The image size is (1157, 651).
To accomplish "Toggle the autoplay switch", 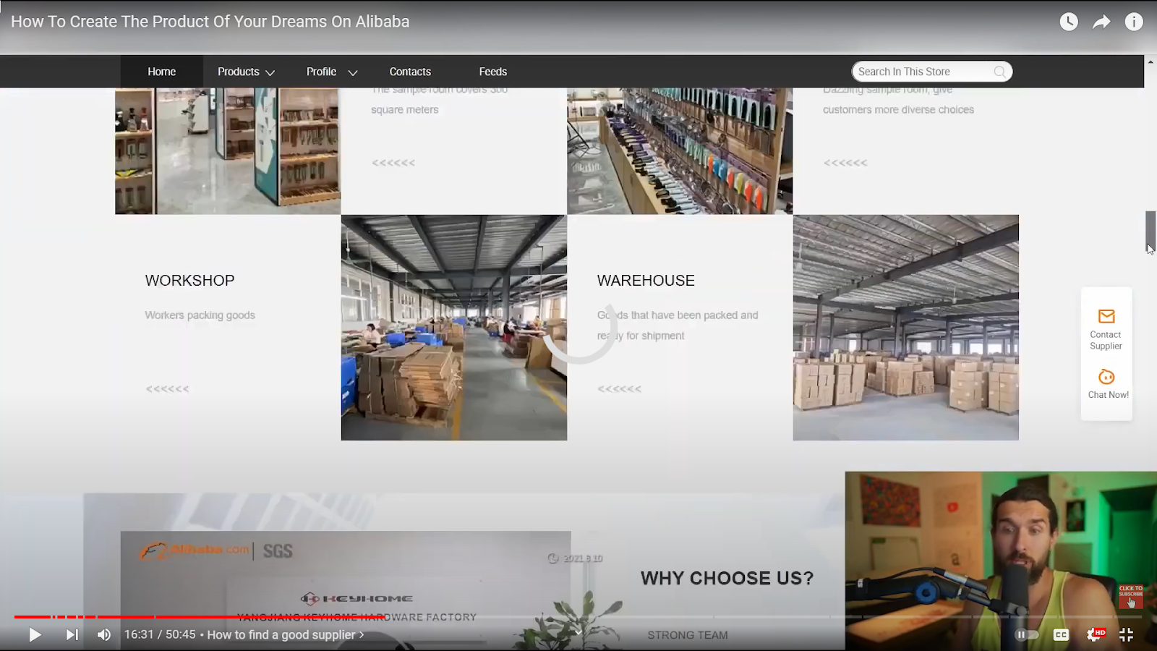I will [x=1027, y=635].
